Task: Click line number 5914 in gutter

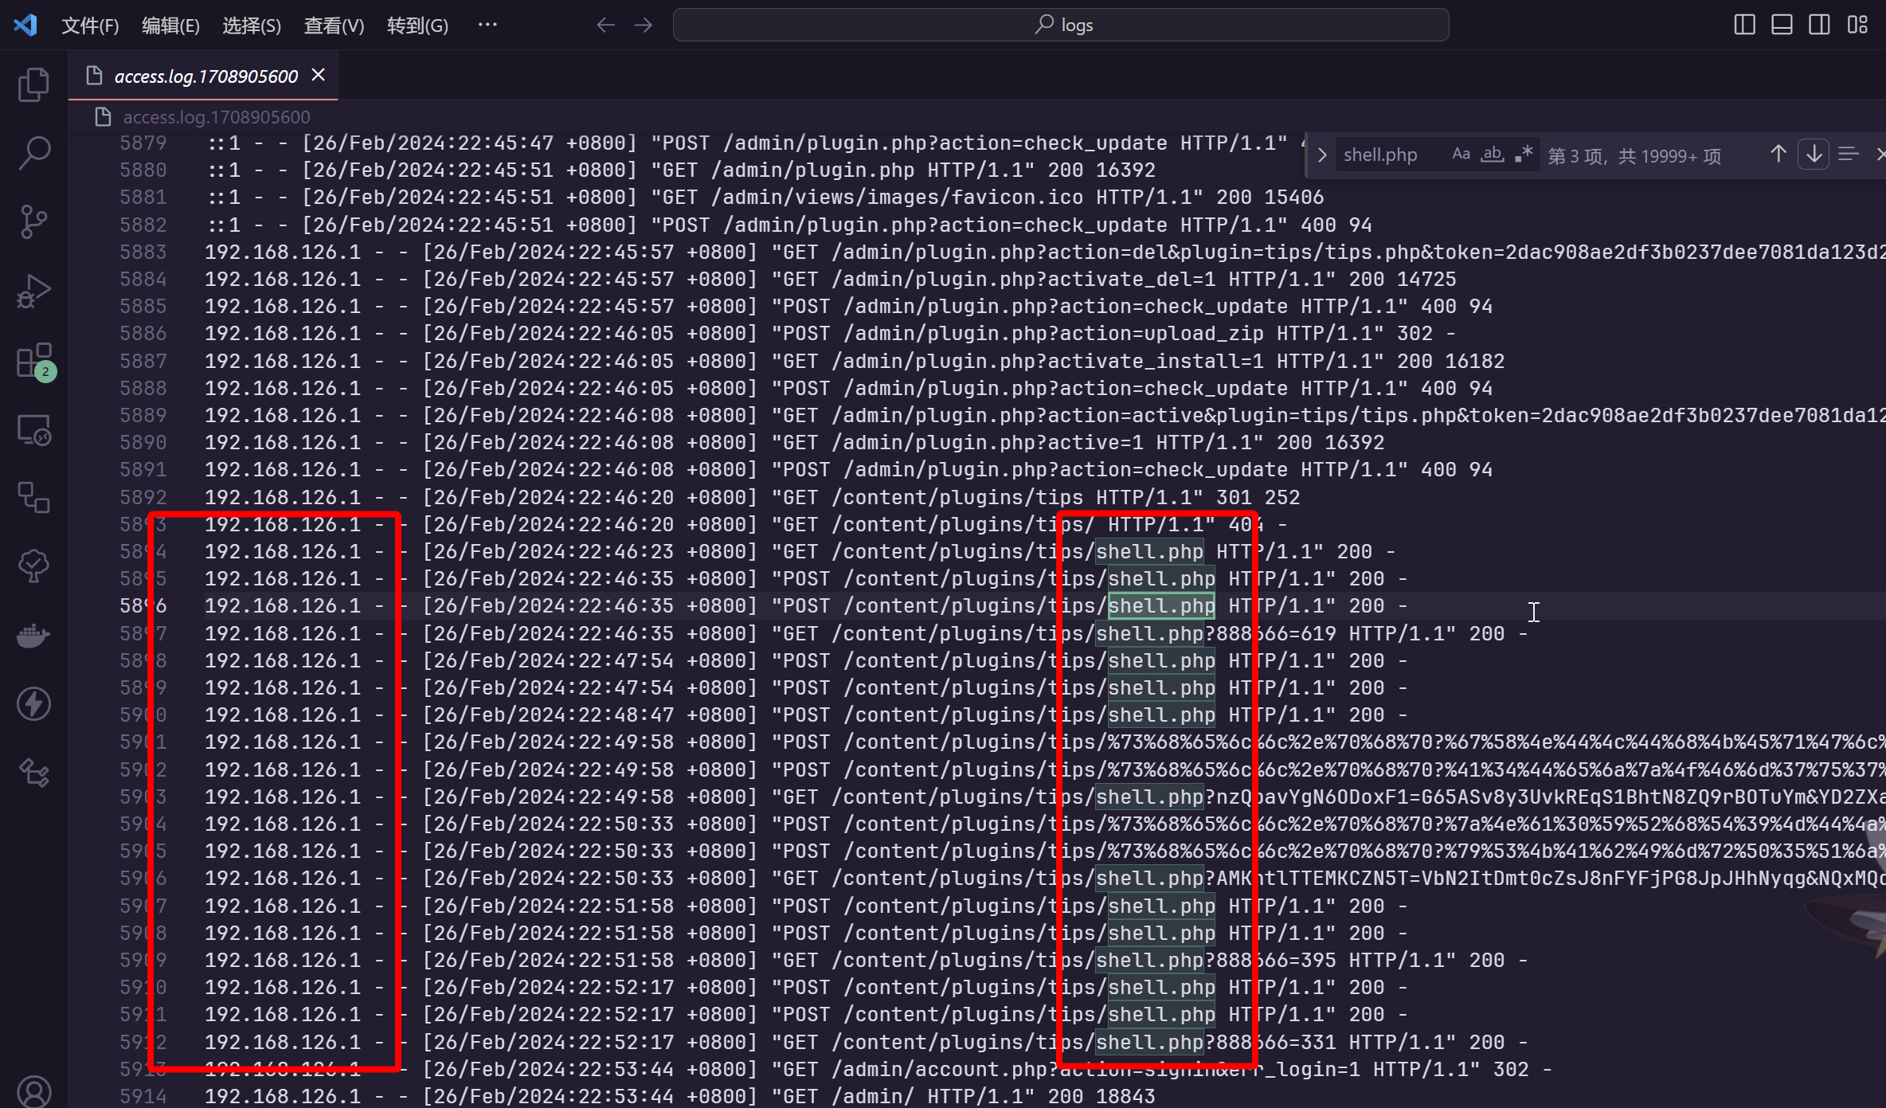Action: 143,1097
